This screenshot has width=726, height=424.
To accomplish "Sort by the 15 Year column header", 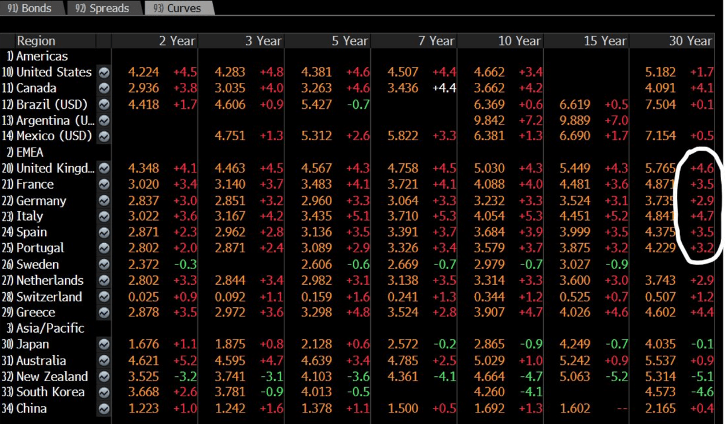I will pyautogui.click(x=605, y=41).
